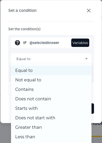The height and width of the screenshot is (143, 102).
Task: Choose the highlighted Equal to list option
Action: (x=51, y=71)
